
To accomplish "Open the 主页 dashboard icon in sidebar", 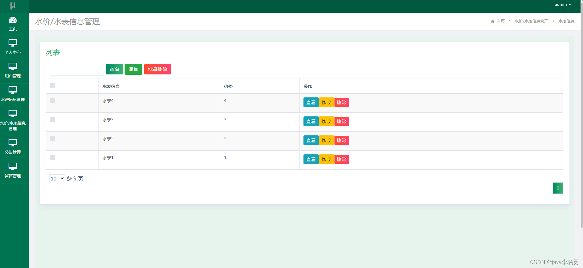I will coord(13,20).
